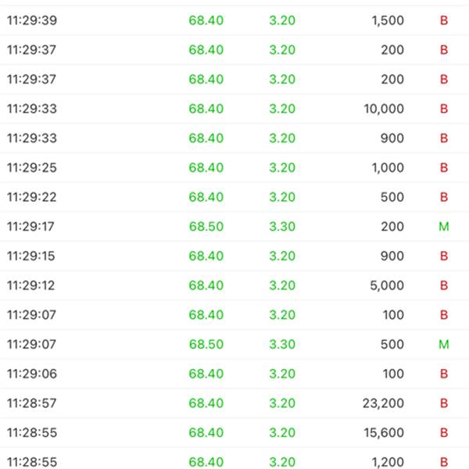Image resolution: width=469 pixels, height=469 pixels.
Task: Click the 68.40 price in the 11:29:39 row
Action: click(206, 20)
